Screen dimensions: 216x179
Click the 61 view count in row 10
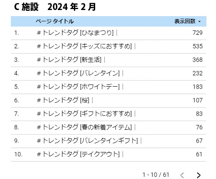[x=199, y=154]
